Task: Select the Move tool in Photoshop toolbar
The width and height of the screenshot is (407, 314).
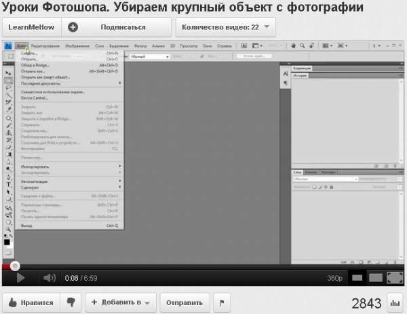Action: pos(8,73)
